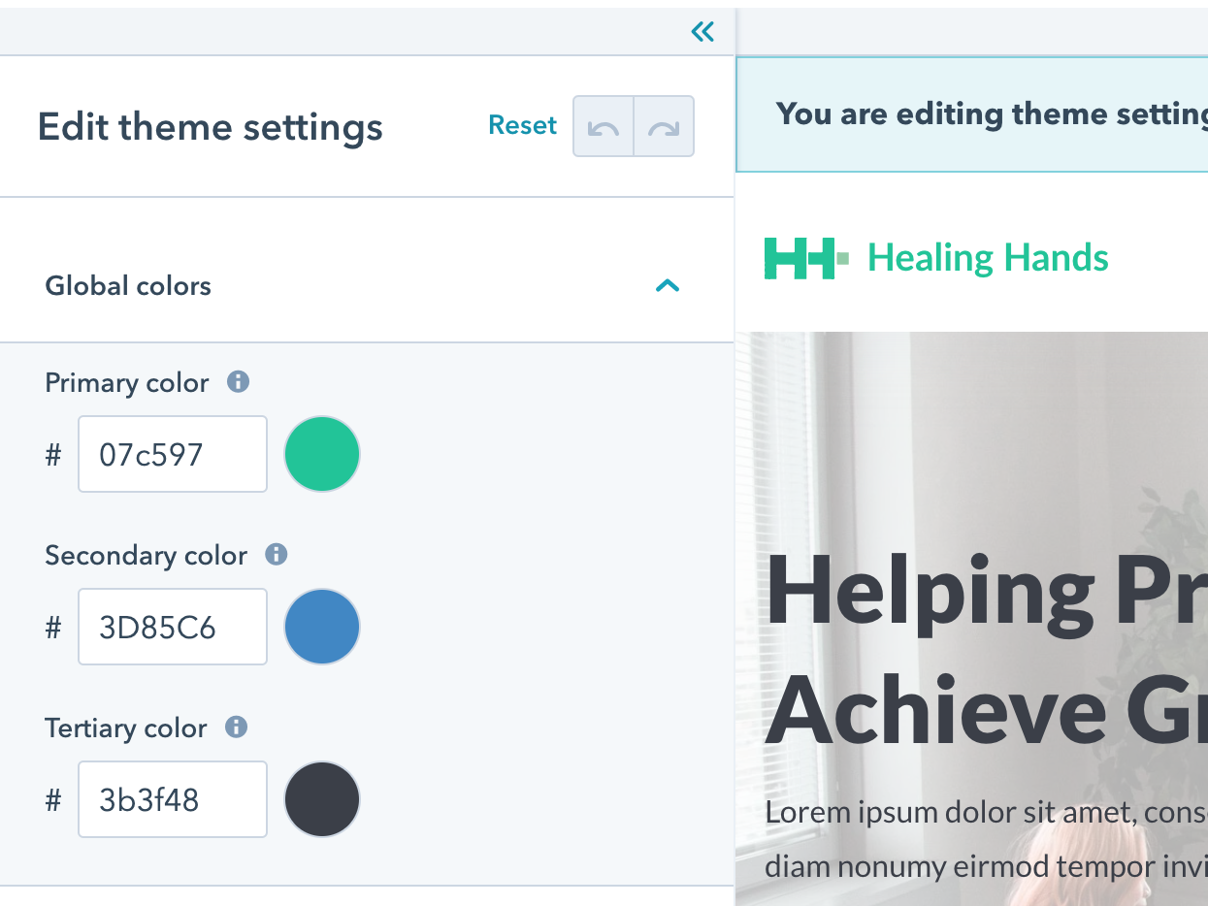Click the redo arrow button
The image size is (1208, 906).
click(664, 126)
